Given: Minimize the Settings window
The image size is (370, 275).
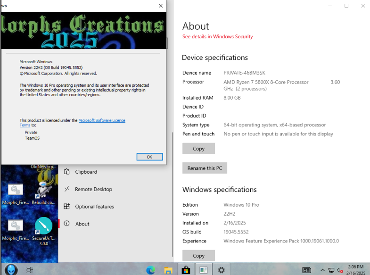Looking at the screenshot, I should [x=330, y=6].
